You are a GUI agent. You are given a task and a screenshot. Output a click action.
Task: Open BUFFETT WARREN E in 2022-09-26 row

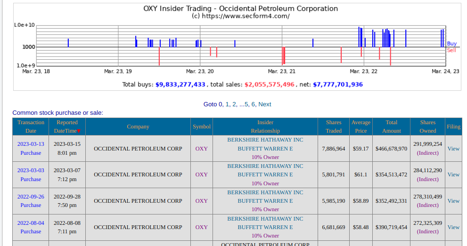tap(265, 201)
